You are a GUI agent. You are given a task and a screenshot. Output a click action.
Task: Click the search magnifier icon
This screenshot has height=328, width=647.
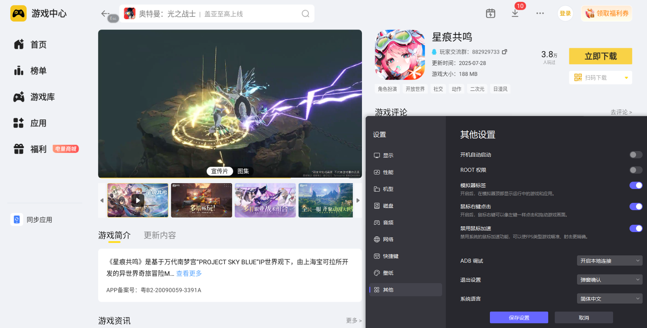coord(305,14)
